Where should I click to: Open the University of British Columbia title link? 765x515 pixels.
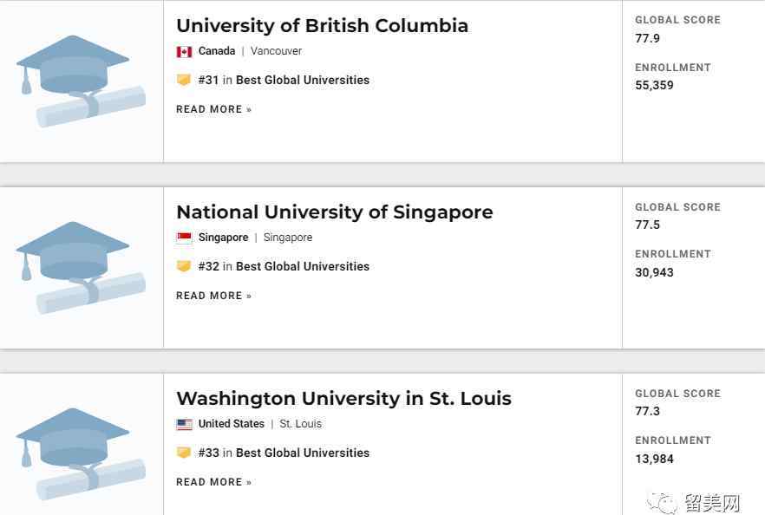tap(322, 26)
